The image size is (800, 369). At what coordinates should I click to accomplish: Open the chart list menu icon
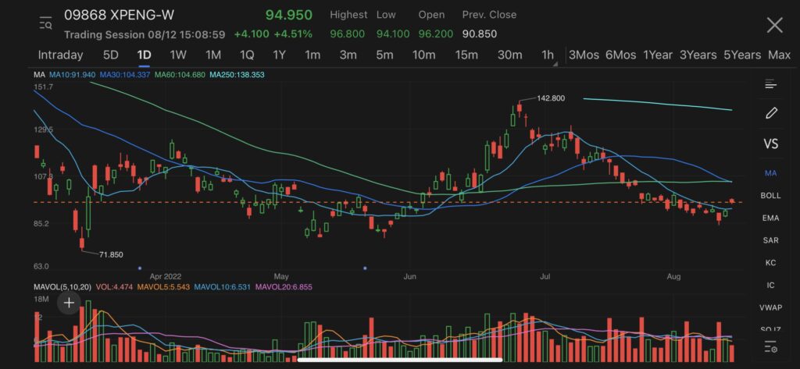tap(770, 84)
